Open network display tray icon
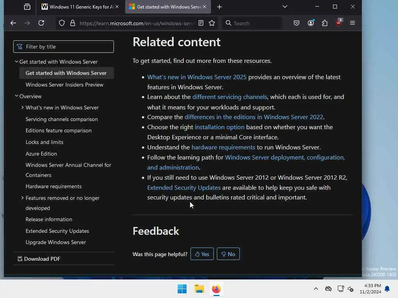The width and height of the screenshot is (398, 298). pos(340,289)
